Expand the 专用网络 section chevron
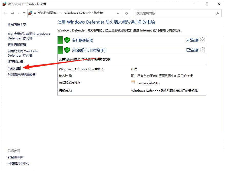 (x=202, y=40)
